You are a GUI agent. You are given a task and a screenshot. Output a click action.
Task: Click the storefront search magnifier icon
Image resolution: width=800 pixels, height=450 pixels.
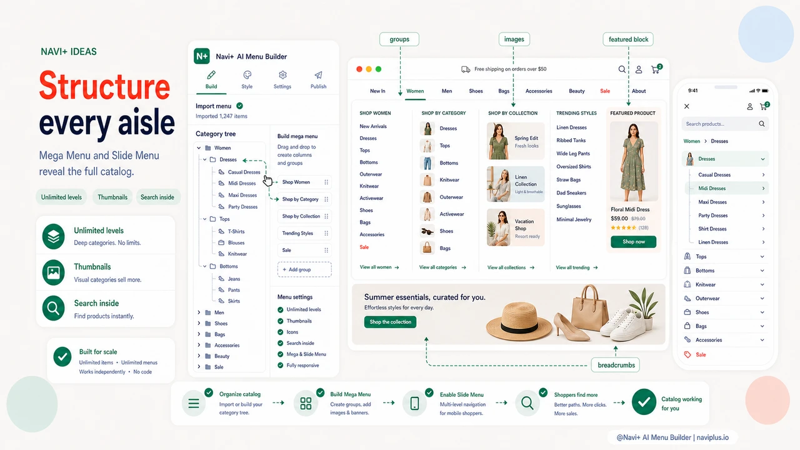pos(622,69)
